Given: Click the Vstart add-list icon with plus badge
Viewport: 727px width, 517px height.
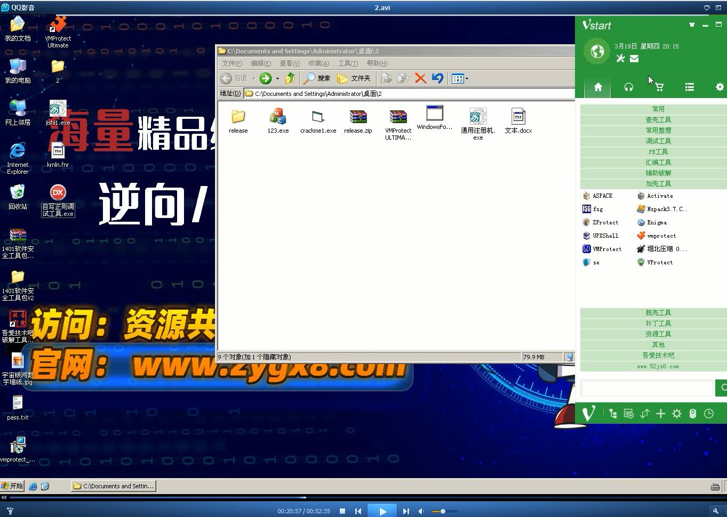Looking at the screenshot, I should (629, 414).
